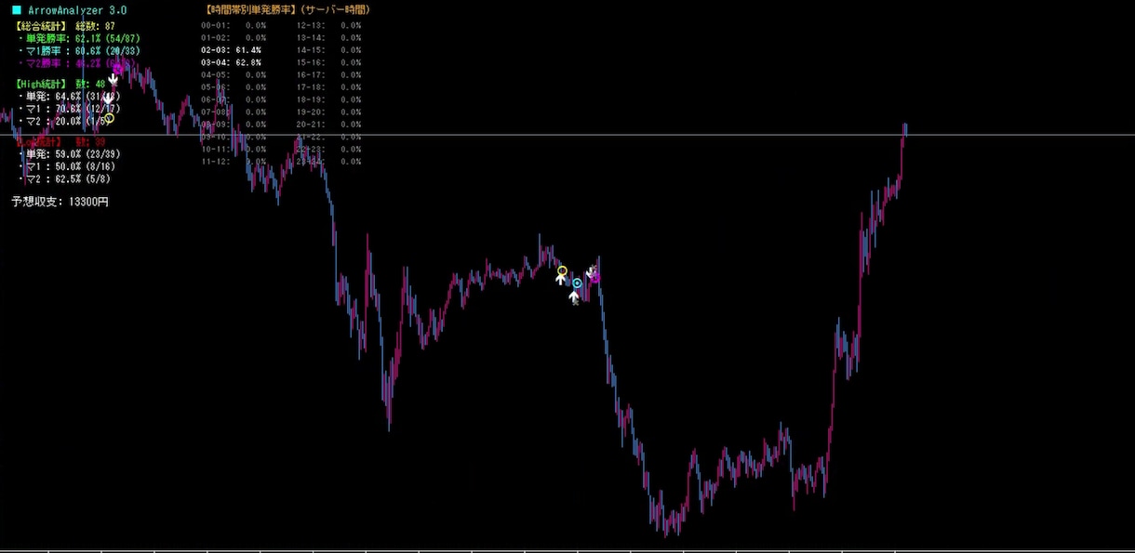Click the magenta marker overlapping the マ2勝率 line
Image resolution: width=1135 pixels, height=553 pixels.
(118, 67)
